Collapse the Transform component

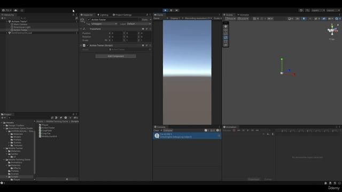coord(81,29)
